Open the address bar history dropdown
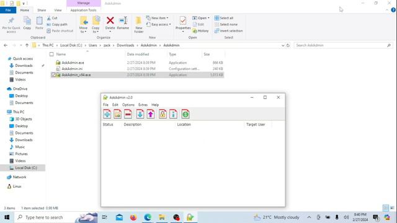Image resolution: width=397 pixels, height=223 pixels. click(283, 45)
